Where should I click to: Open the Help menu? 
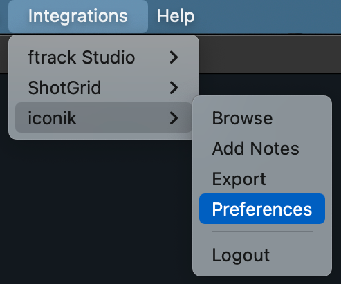pyautogui.click(x=176, y=16)
